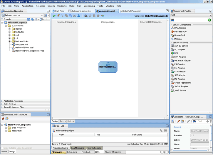Expand the Data Controls section
Image resolution: width=213 pixels, height=155 pixels.
click(2, 104)
